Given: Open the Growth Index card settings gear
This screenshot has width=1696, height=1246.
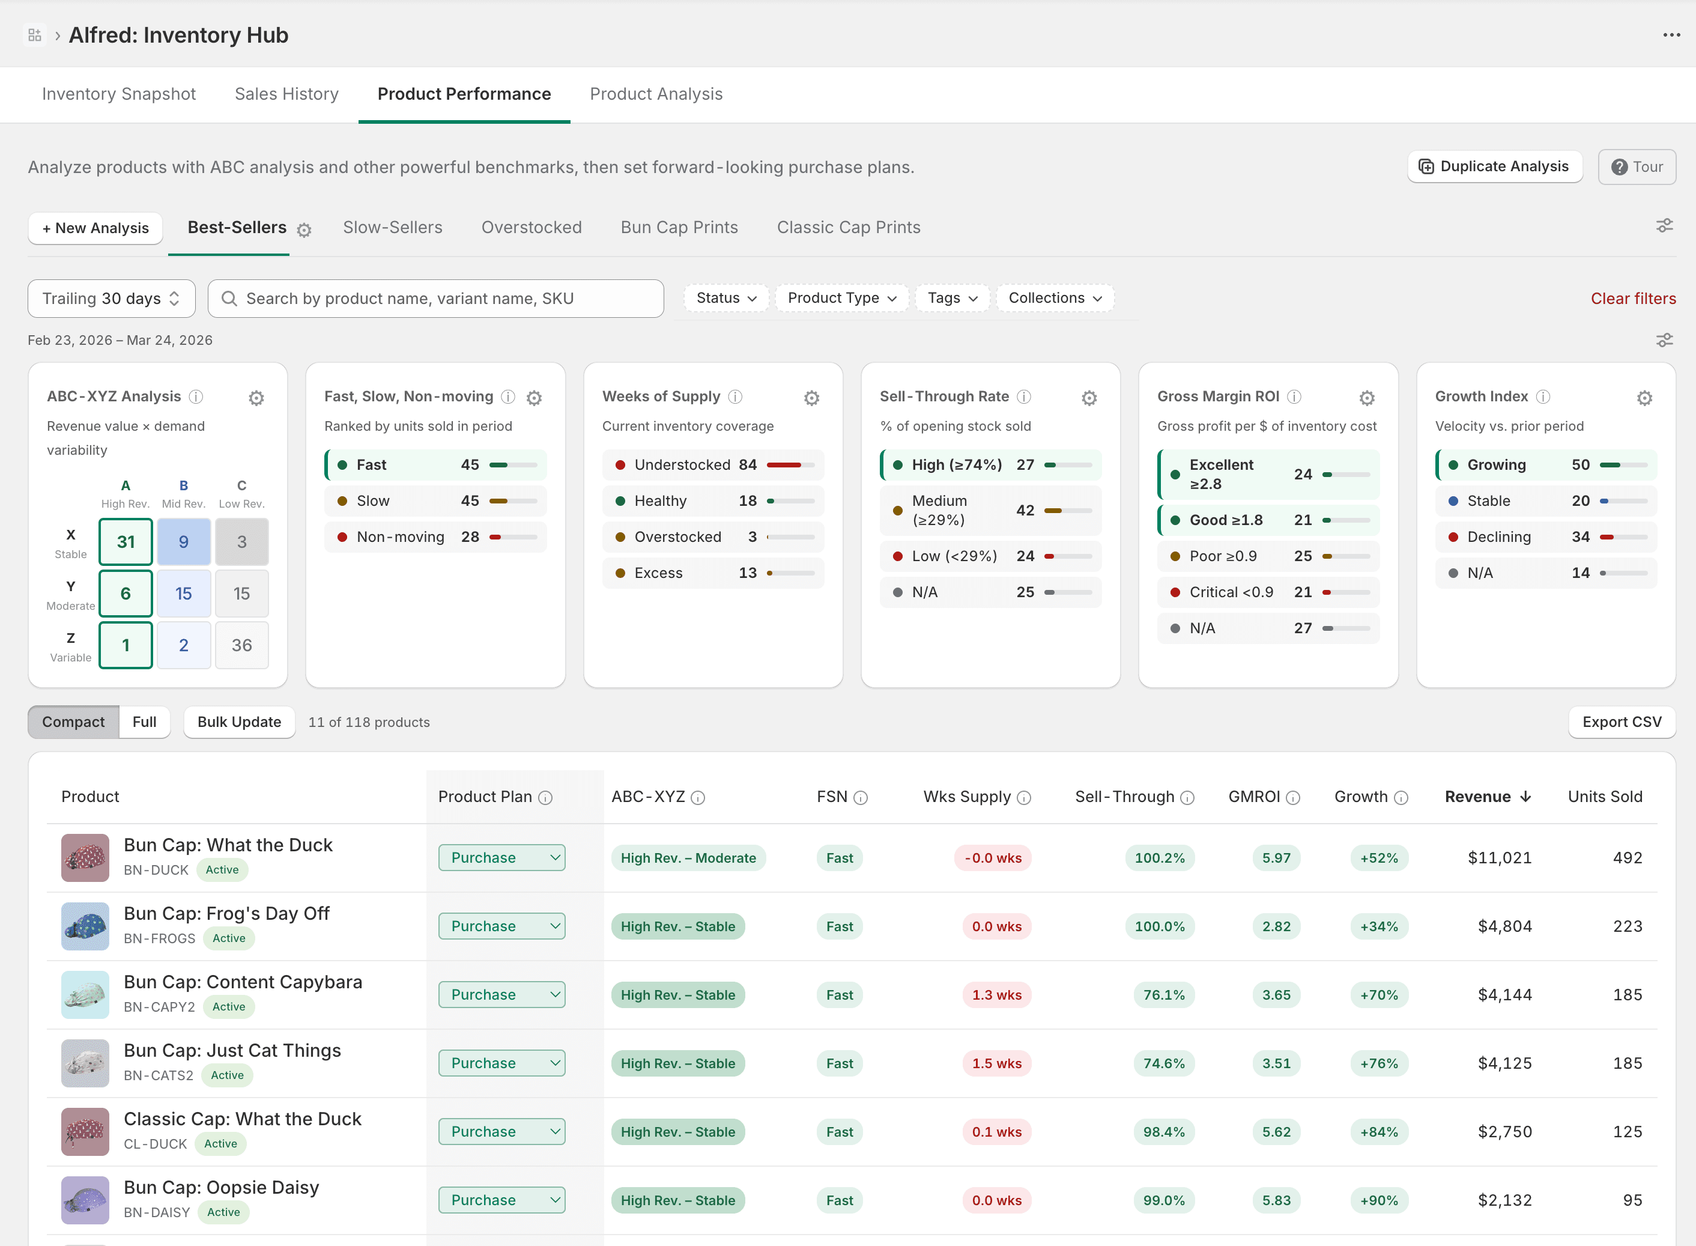Looking at the screenshot, I should (x=1646, y=398).
